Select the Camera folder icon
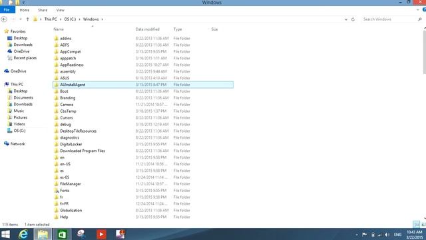Viewport: 426px width, 240px height. [56, 105]
